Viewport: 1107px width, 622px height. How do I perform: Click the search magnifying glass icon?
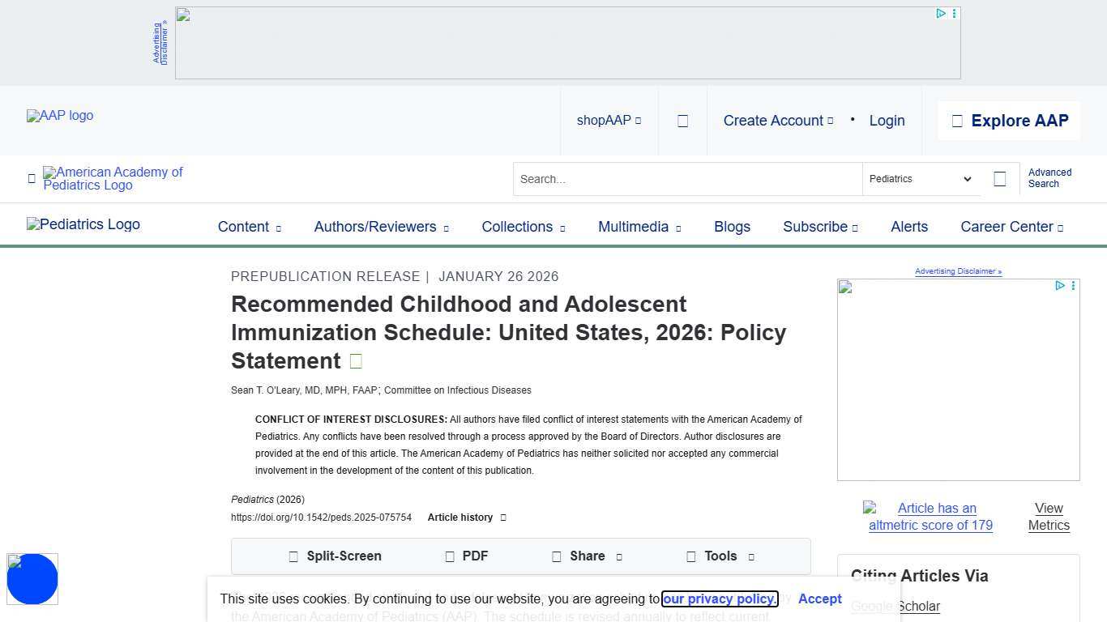pos(1000,179)
